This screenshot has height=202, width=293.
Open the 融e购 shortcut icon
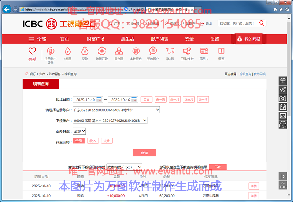(x=170, y=51)
